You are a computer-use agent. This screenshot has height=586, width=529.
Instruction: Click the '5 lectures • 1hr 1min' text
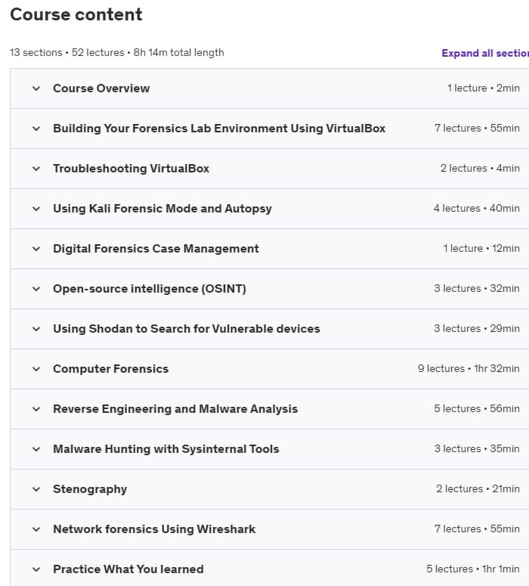473,569
